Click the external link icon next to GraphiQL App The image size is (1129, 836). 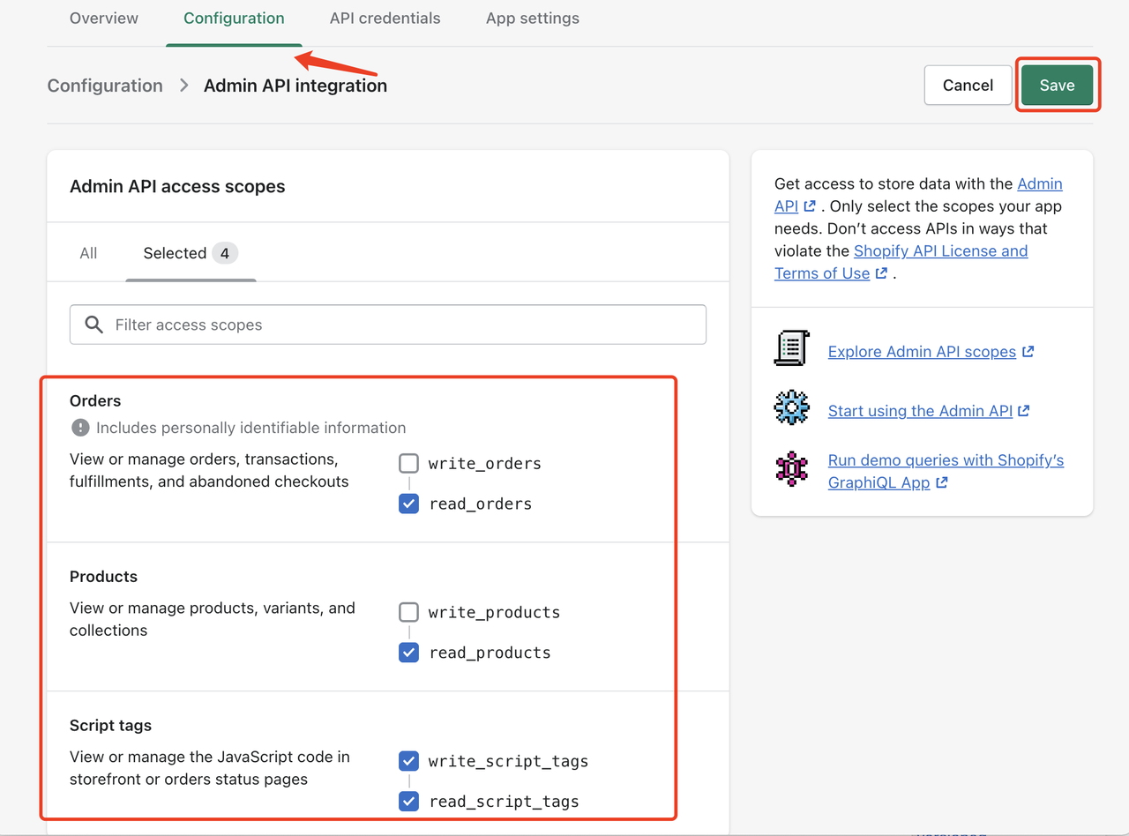941,482
